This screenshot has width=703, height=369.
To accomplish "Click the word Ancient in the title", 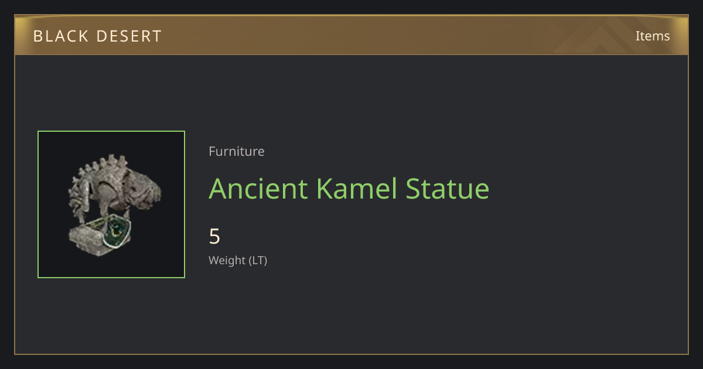I will [258, 189].
